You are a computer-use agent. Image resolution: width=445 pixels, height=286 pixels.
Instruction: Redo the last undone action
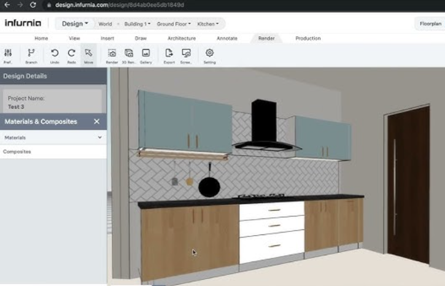click(72, 56)
